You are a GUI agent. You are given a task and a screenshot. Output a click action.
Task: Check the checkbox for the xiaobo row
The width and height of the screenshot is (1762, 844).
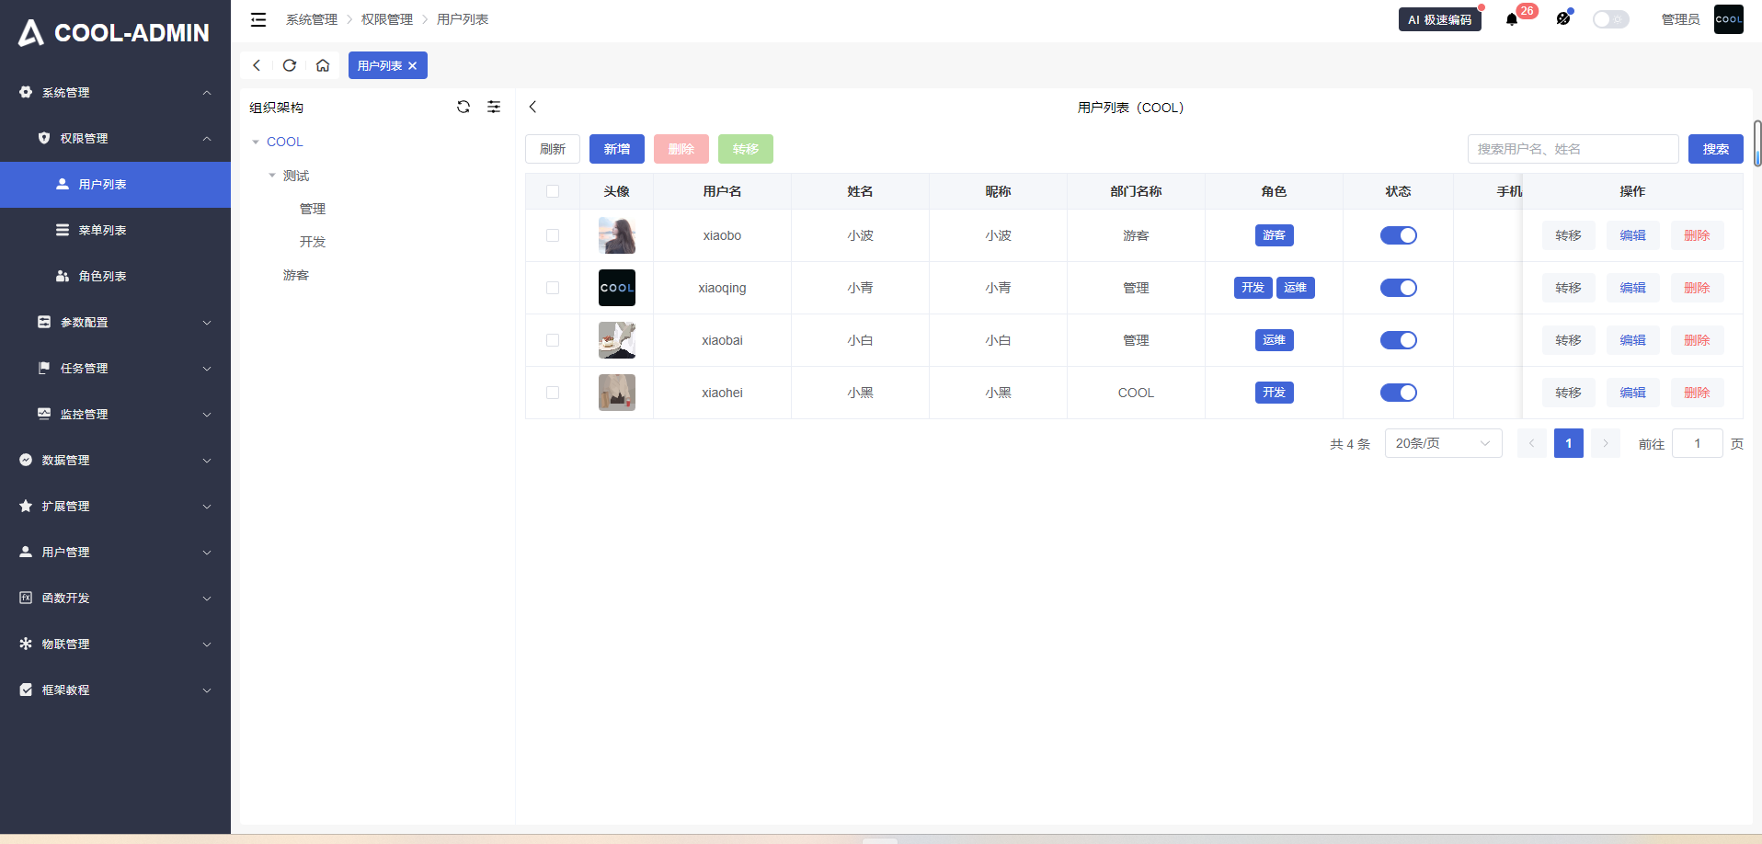(553, 235)
